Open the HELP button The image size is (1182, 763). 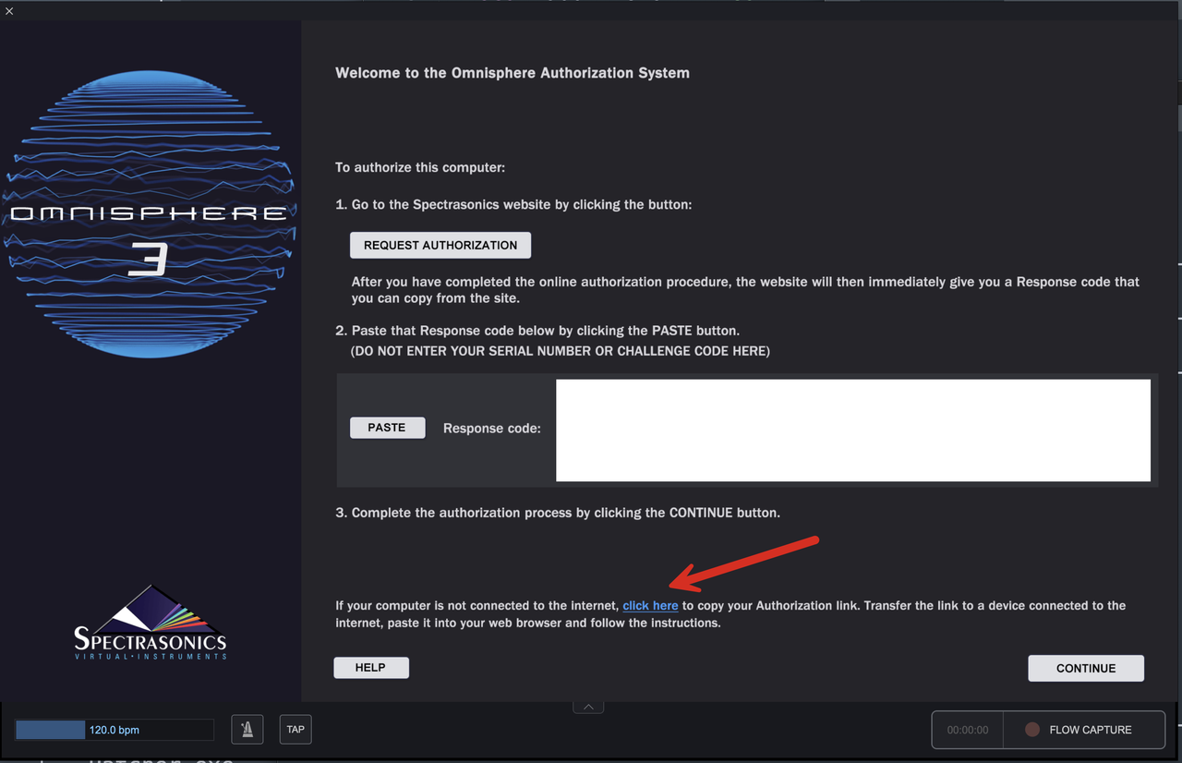coord(370,667)
